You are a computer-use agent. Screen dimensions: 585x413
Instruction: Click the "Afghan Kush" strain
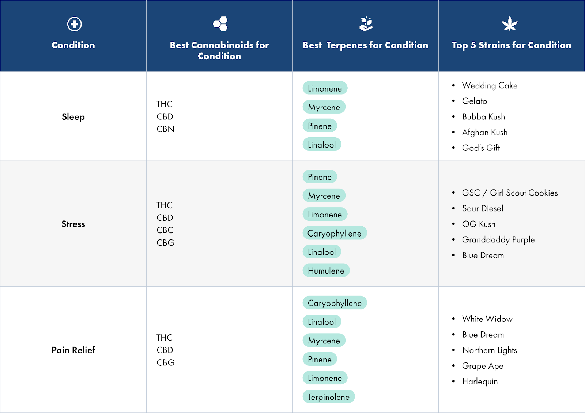tap(485, 132)
